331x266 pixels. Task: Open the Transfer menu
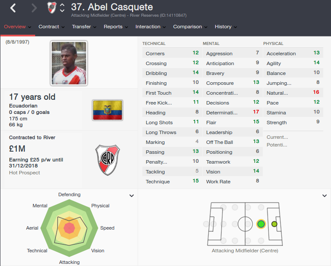tap(84, 27)
